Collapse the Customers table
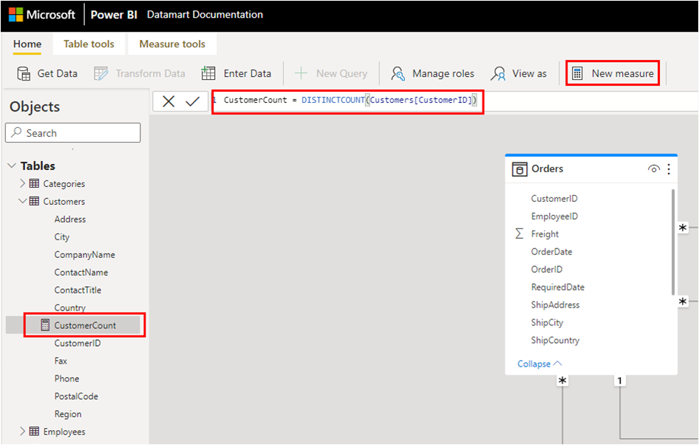The image size is (699, 445). point(22,201)
